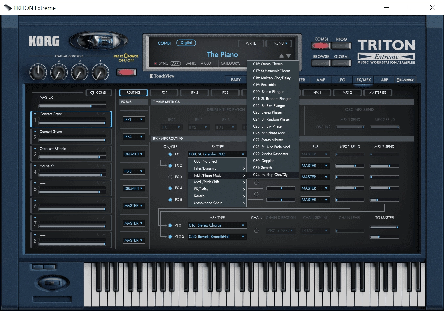444x311 pixels.
Task: Solo timbre 4 House Kit
Action: pyautogui.click(x=98, y=166)
